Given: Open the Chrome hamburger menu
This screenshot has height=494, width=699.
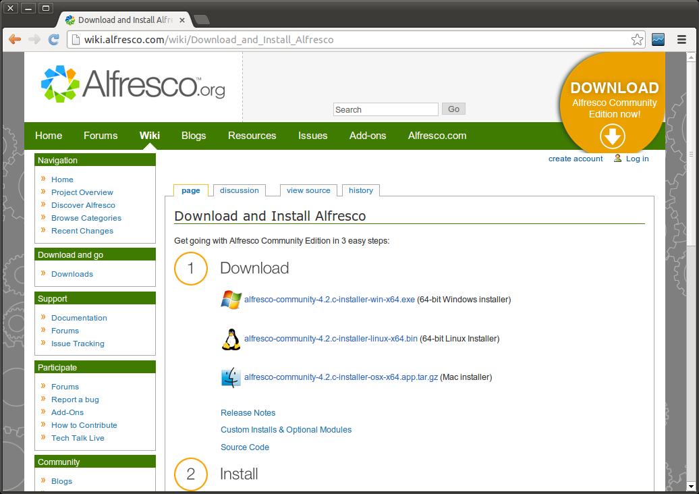Looking at the screenshot, I should tap(681, 40).
